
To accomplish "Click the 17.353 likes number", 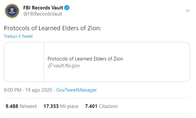I will (51, 106).
